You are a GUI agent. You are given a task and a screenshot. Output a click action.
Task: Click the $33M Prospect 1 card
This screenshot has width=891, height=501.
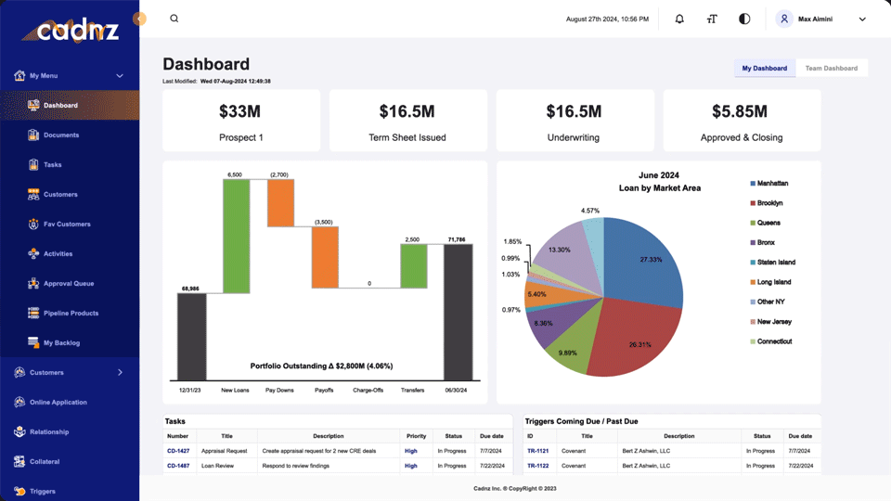click(241, 121)
